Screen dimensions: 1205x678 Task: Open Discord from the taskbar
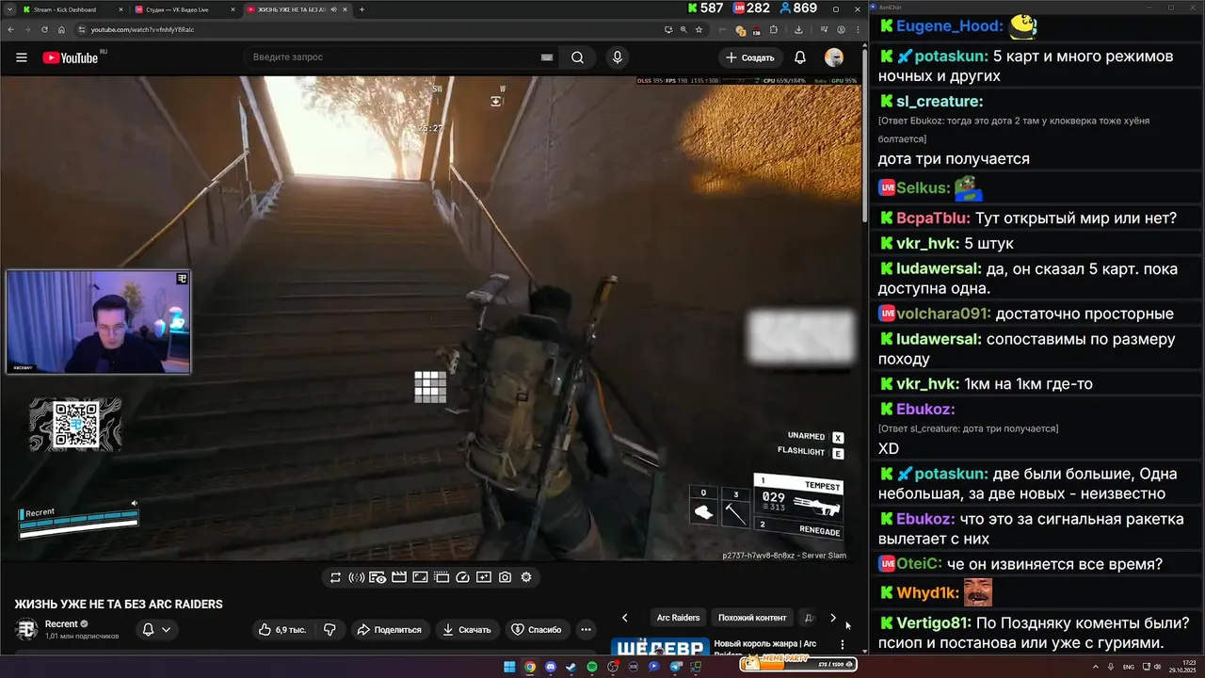(x=551, y=667)
